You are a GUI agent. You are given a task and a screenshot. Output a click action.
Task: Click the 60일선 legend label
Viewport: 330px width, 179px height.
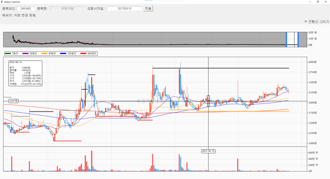point(52,53)
